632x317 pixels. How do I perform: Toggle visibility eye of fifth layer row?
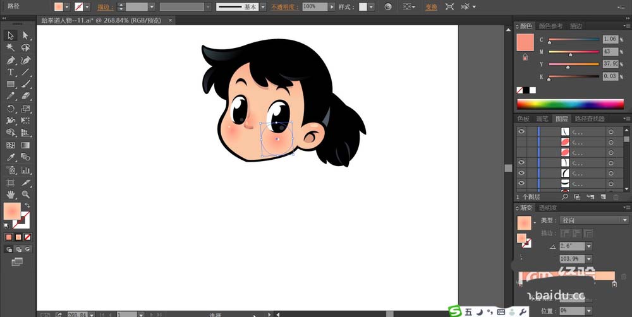(x=521, y=173)
